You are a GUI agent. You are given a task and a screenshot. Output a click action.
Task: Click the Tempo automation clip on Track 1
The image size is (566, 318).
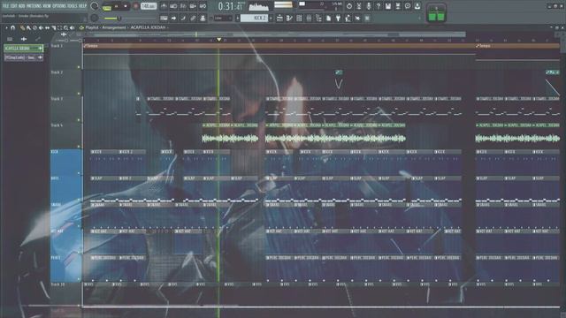coord(279,46)
